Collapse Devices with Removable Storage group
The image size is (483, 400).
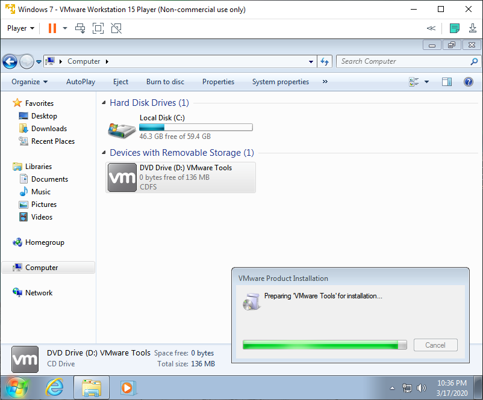[x=104, y=153]
